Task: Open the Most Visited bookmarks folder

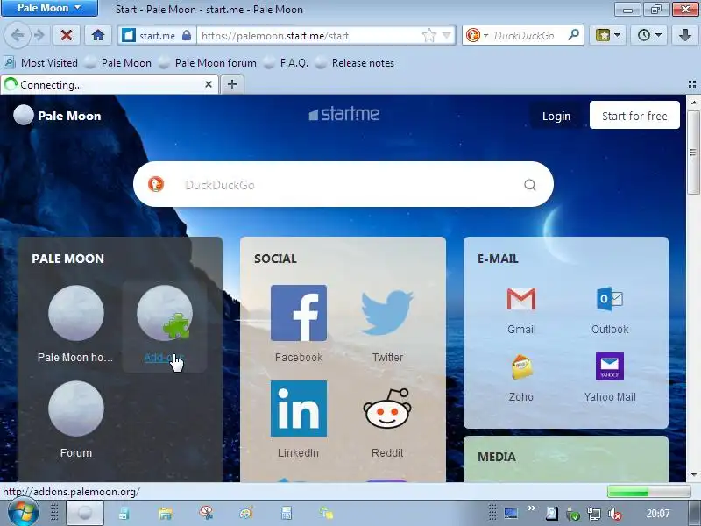Action: [x=41, y=62]
